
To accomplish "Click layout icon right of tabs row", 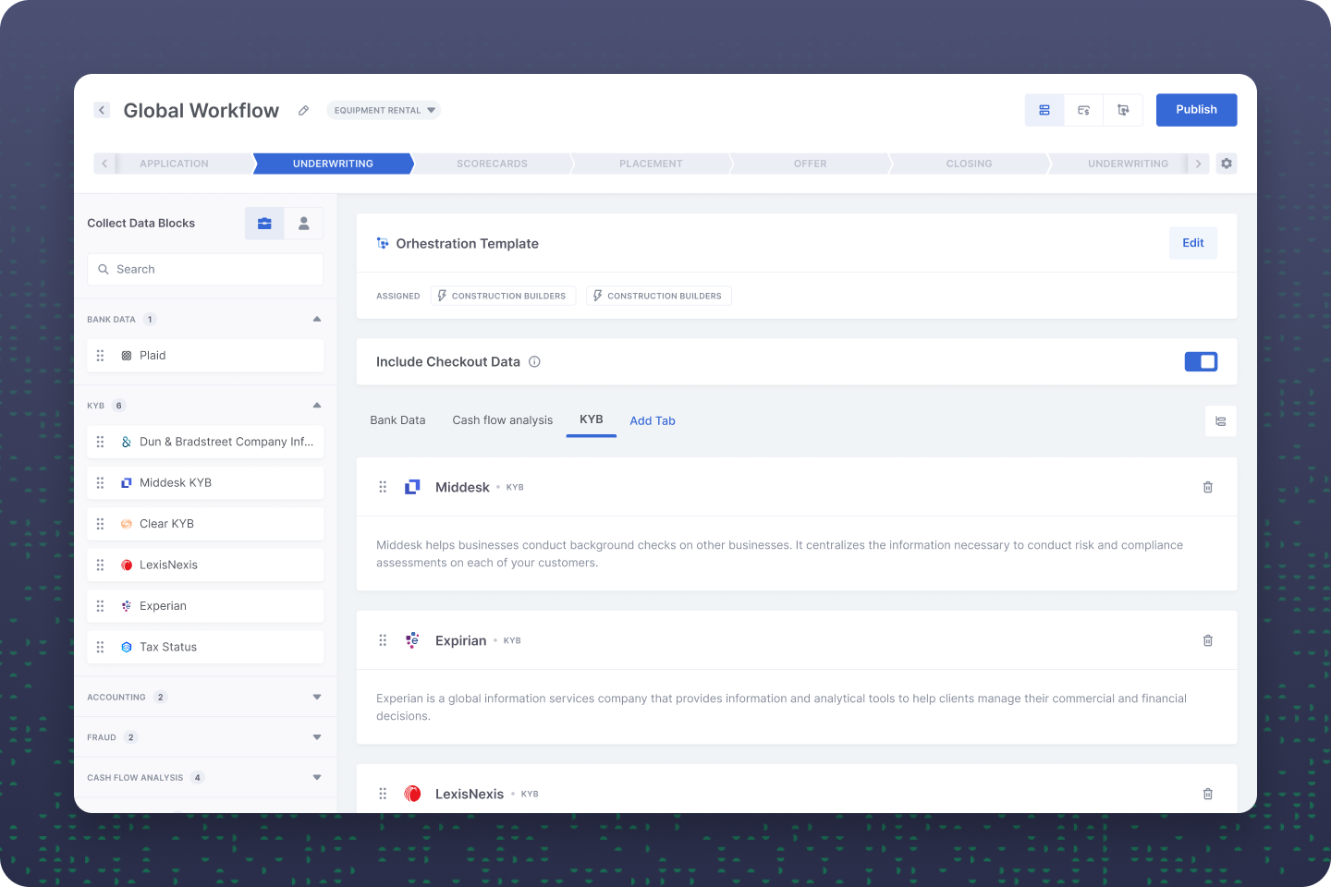I will click(1221, 421).
